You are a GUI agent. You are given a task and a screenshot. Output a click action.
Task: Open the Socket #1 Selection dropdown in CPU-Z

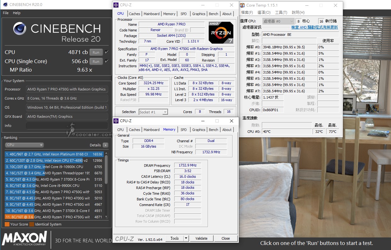point(153,112)
